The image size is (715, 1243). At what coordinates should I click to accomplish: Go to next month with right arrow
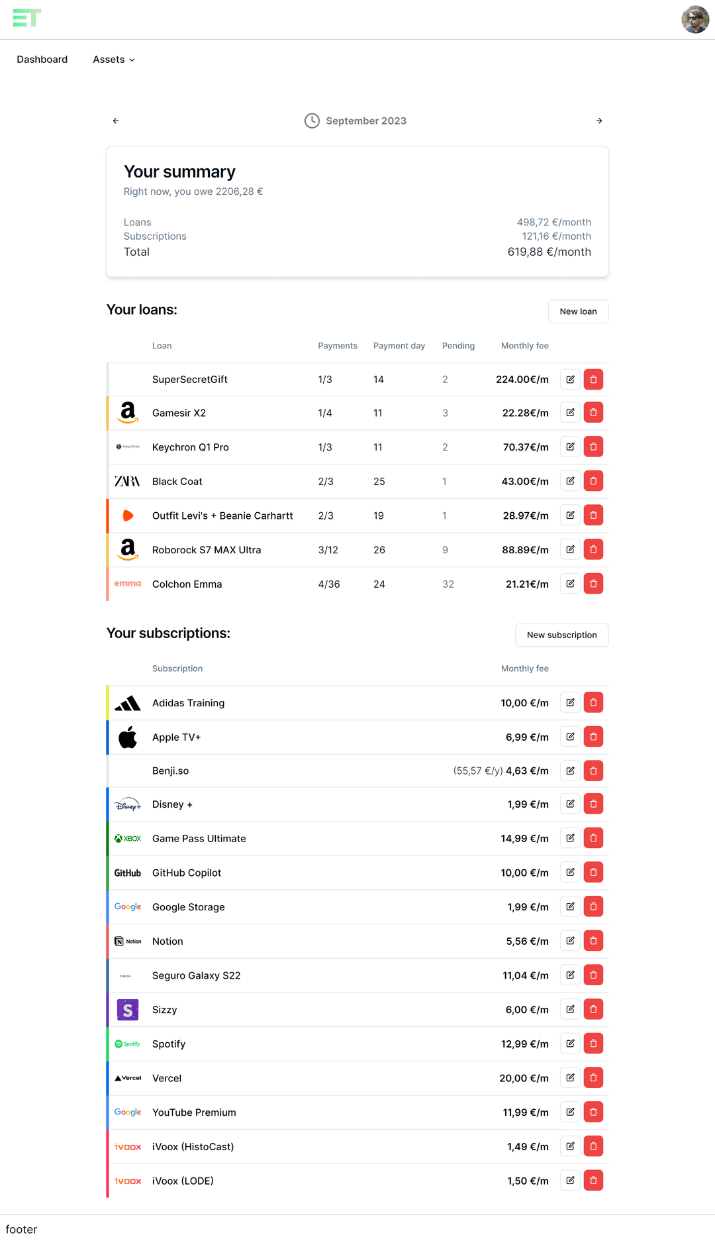(x=599, y=121)
